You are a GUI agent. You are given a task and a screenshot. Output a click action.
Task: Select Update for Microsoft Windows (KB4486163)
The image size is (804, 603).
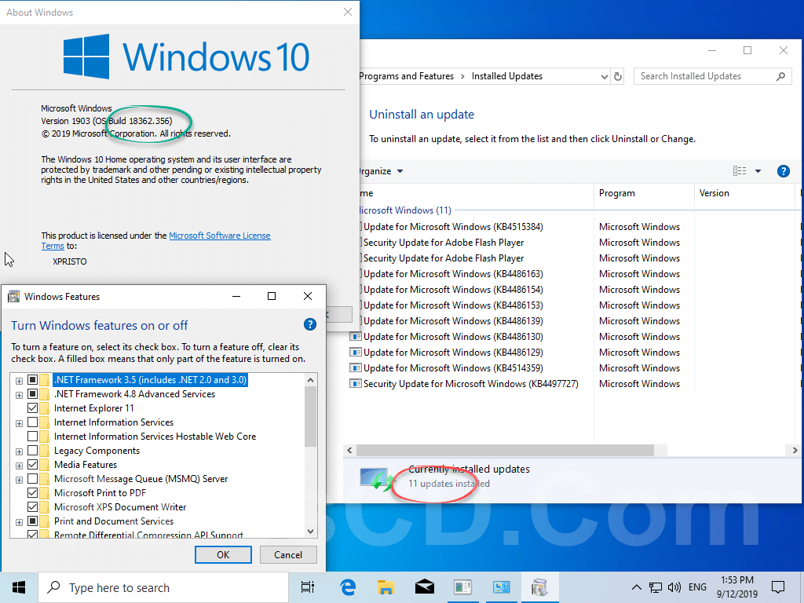tap(453, 274)
